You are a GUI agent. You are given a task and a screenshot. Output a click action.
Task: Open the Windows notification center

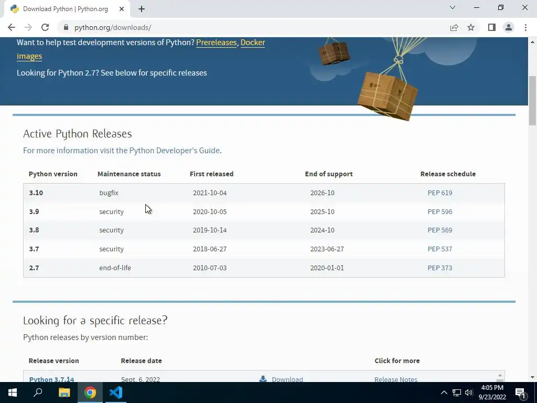point(520,393)
